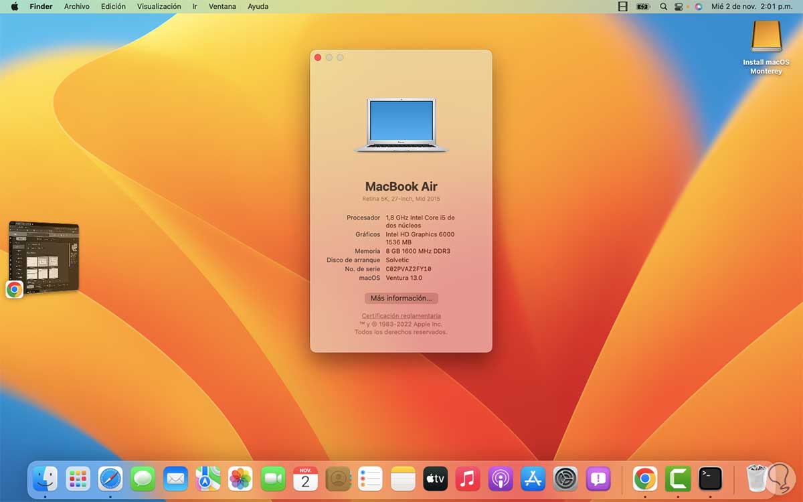Open Safari from the Dock
Screen dimensions: 803x502
(x=110, y=479)
